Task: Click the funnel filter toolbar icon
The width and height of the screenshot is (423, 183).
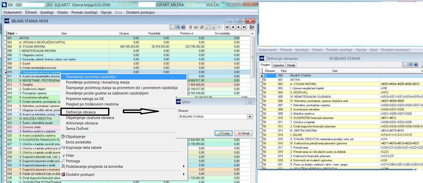Action: (213, 27)
